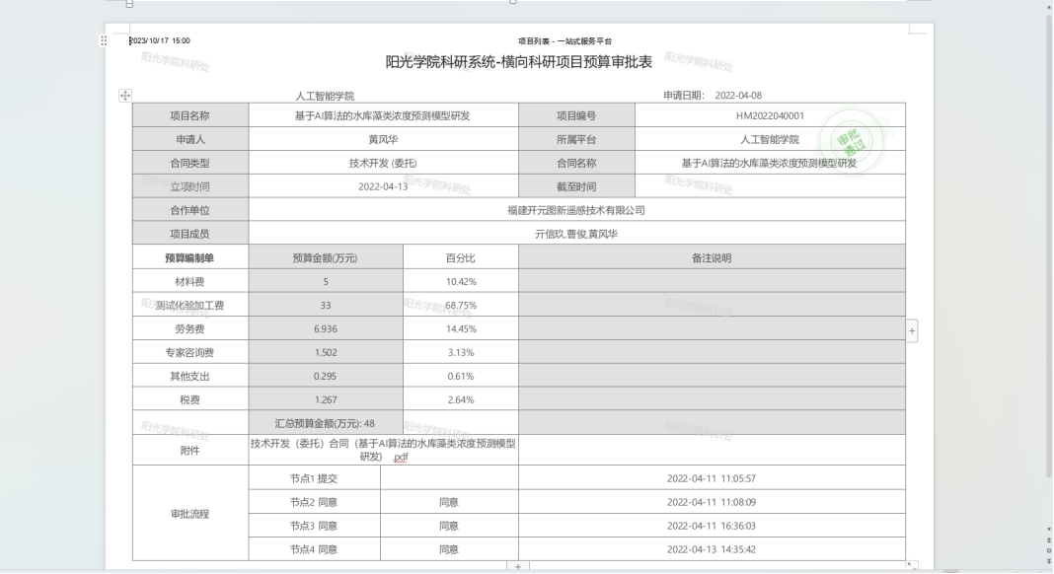Viewport: 1054px width, 574px height.
Task: Add a column using the plus button on the table's right edge
Action: [912, 330]
